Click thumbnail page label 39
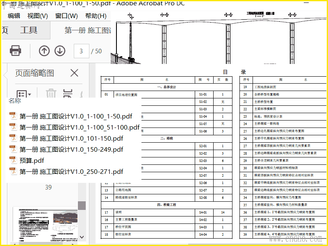The height and width of the screenshot is (246, 328). [x=48, y=187]
